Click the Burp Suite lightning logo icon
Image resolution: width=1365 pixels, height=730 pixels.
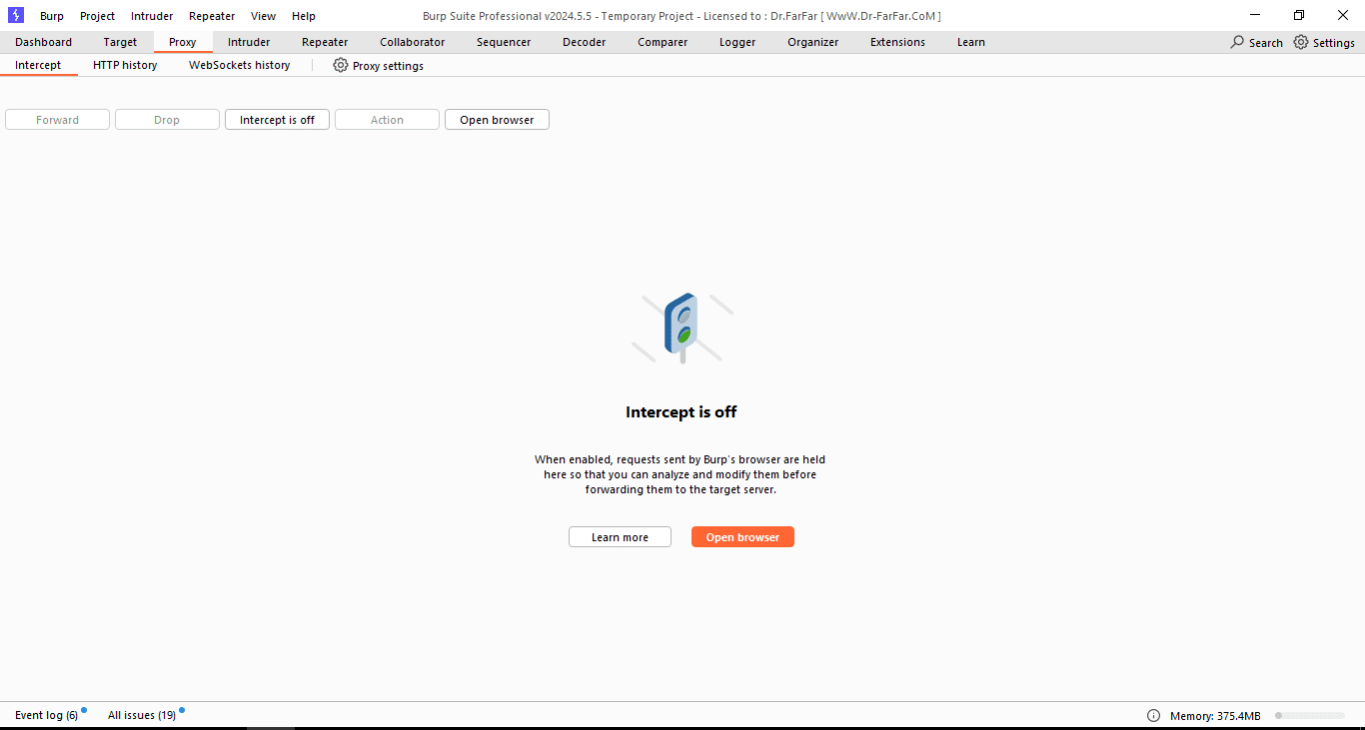point(16,15)
